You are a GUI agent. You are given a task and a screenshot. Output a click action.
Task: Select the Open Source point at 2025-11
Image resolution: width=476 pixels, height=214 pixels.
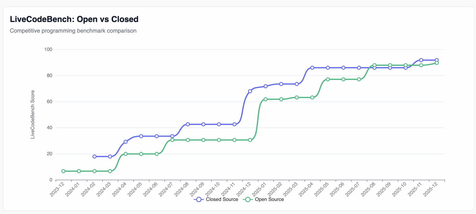pos(421,65)
